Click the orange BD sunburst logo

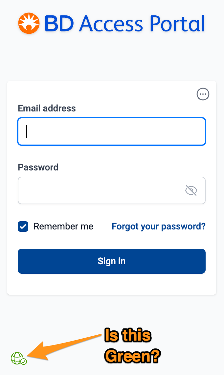tap(29, 24)
